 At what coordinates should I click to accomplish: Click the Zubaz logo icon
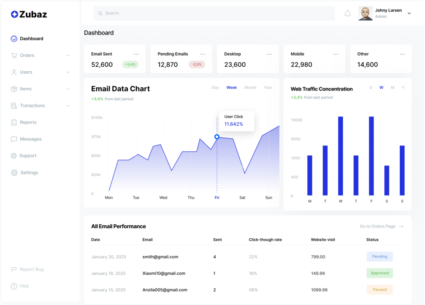15,15
